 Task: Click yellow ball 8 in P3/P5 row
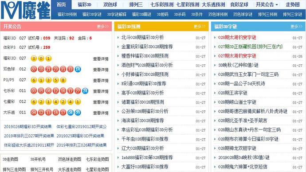click(x=63, y=80)
